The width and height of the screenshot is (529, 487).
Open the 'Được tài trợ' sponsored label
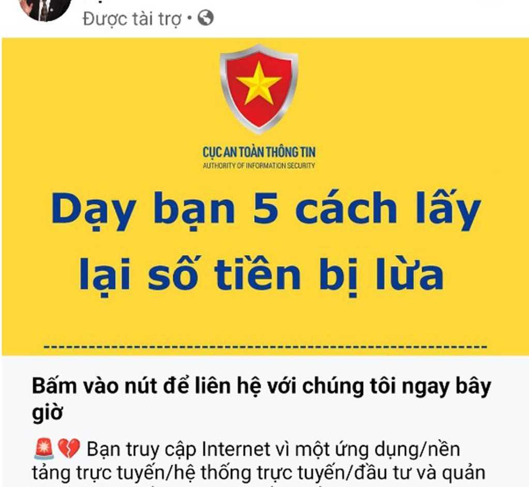[132, 19]
